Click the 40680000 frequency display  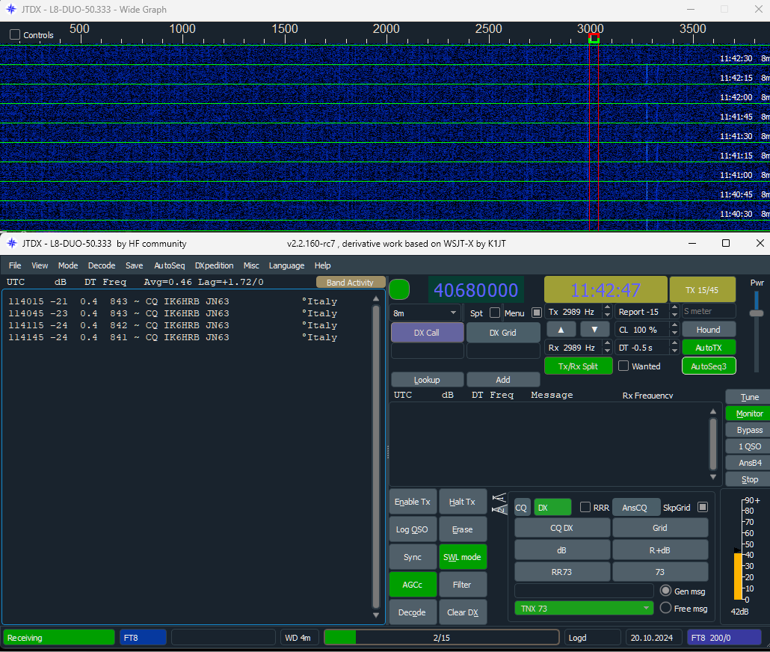(x=476, y=290)
